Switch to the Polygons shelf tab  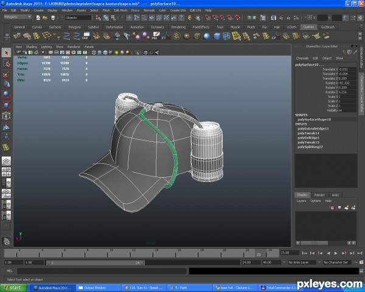tap(74, 27)
